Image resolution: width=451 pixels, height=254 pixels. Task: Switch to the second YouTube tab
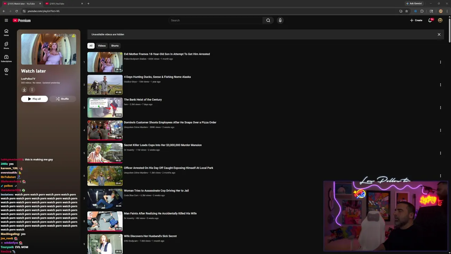(64, 4)
